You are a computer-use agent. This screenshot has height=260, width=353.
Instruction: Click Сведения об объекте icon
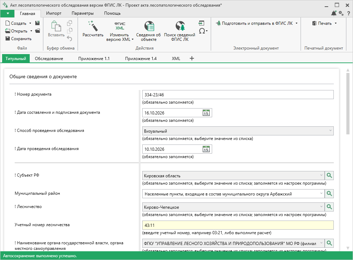[x=149, y=26]
